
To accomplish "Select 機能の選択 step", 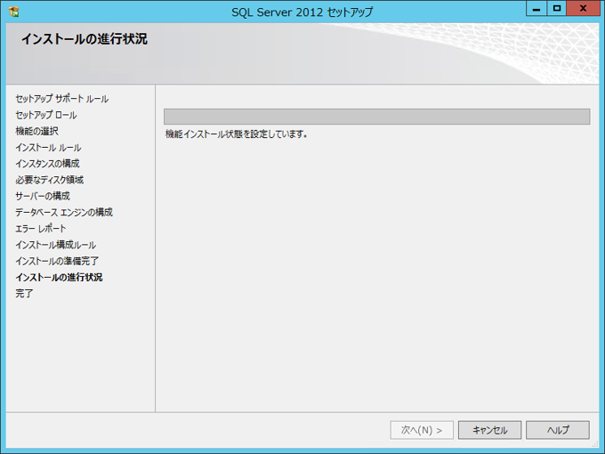I will coord(37,131).
